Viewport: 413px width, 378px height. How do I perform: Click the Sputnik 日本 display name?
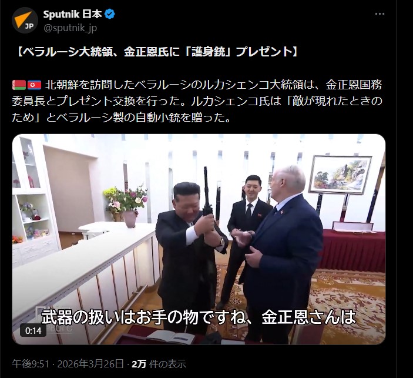(72, 14)
